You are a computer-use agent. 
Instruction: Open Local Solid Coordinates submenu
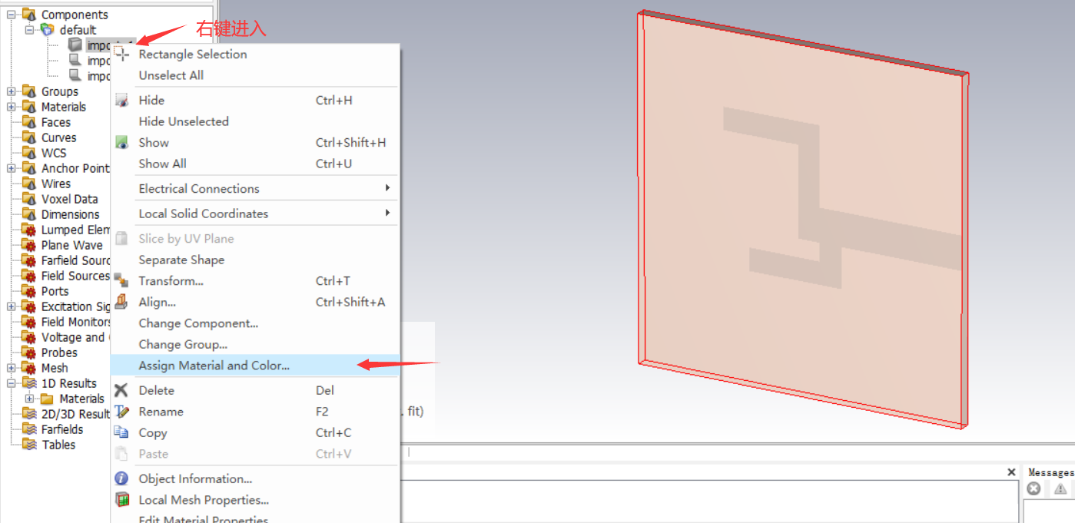click(254, 214)
